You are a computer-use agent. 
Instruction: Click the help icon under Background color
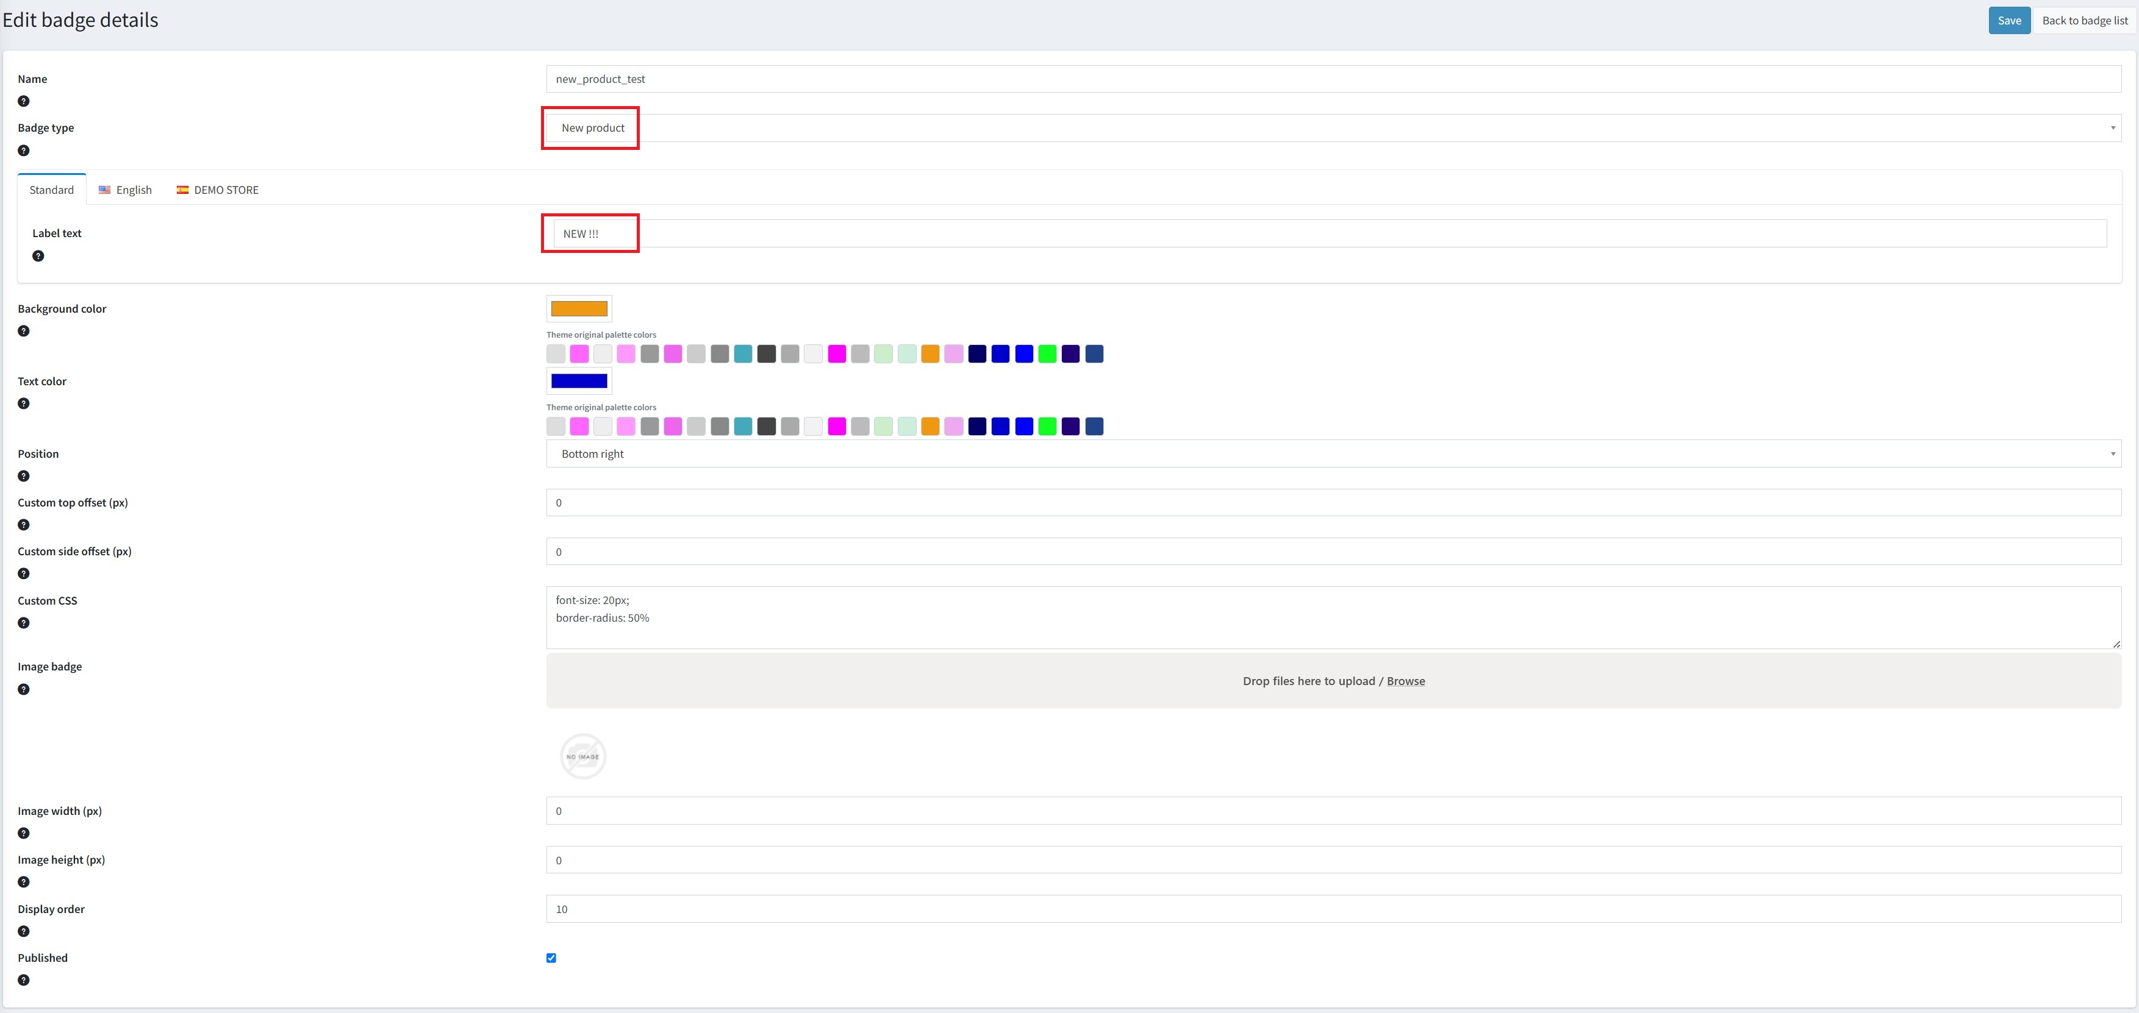click(23, 331)
